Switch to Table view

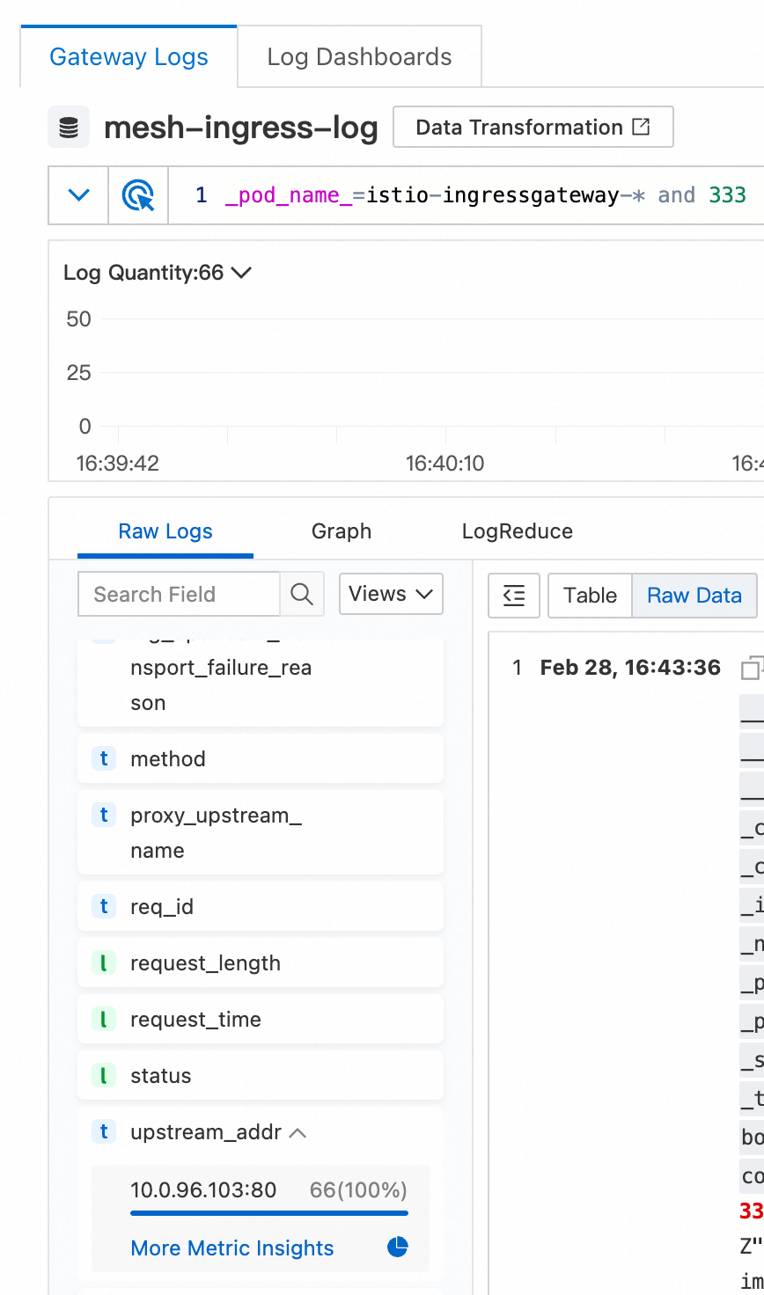pyautogui.click(x=590, y=596)
